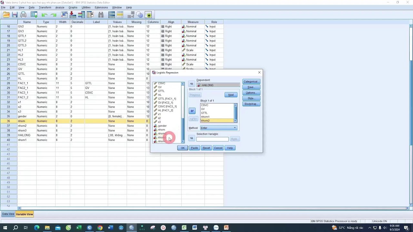This screenshot has width=413, height=232.
Task: Click the Variables info toolbar icon
Action: coord(81,15)
